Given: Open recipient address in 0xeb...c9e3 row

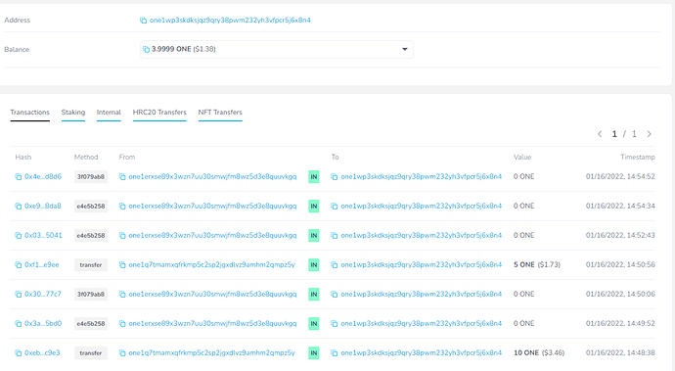Looking at the screenshot, I should point(422,353).
